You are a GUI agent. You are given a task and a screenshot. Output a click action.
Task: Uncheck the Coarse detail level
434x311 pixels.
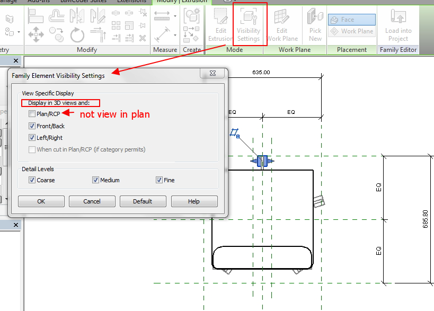33,180
